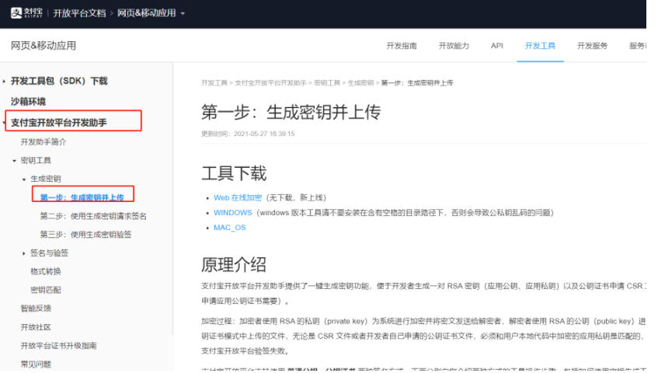Open 沙箱环境 in sidebar

tap(28, 102)
